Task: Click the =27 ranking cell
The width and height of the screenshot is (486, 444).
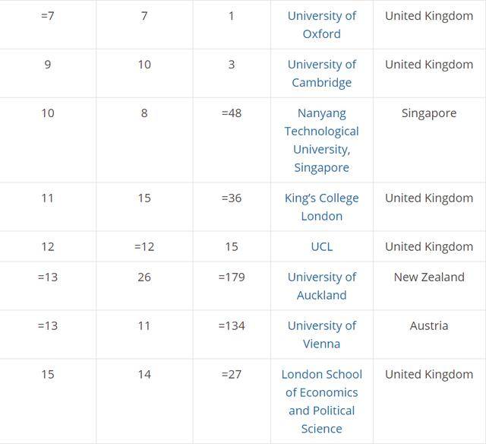Action: 231,375
